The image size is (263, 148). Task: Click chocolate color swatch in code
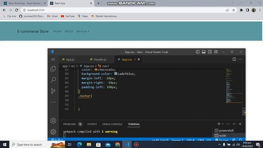(96, 69)
